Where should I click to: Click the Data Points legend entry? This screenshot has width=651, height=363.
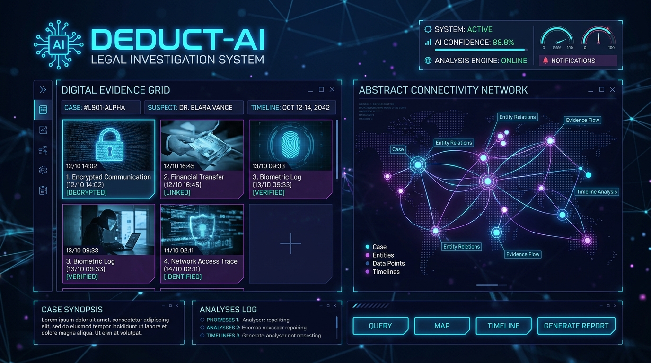[385, 263]
